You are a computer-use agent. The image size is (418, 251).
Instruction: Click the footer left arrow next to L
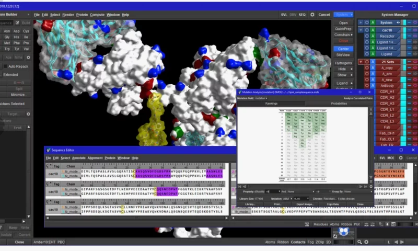tap(396, 242)
